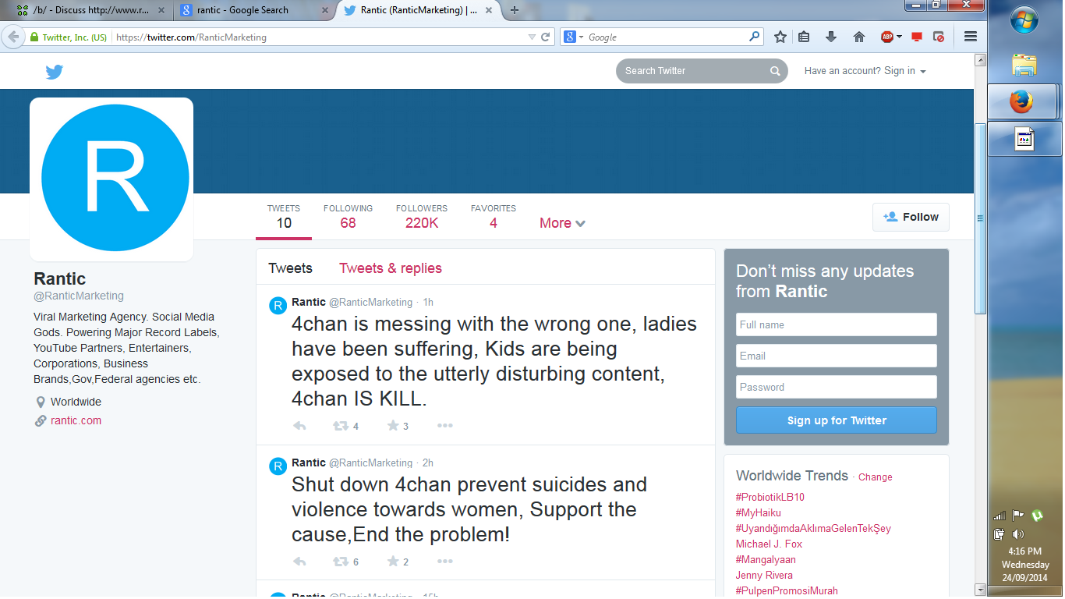Follow the Rantic account

[x=911, y=217]
